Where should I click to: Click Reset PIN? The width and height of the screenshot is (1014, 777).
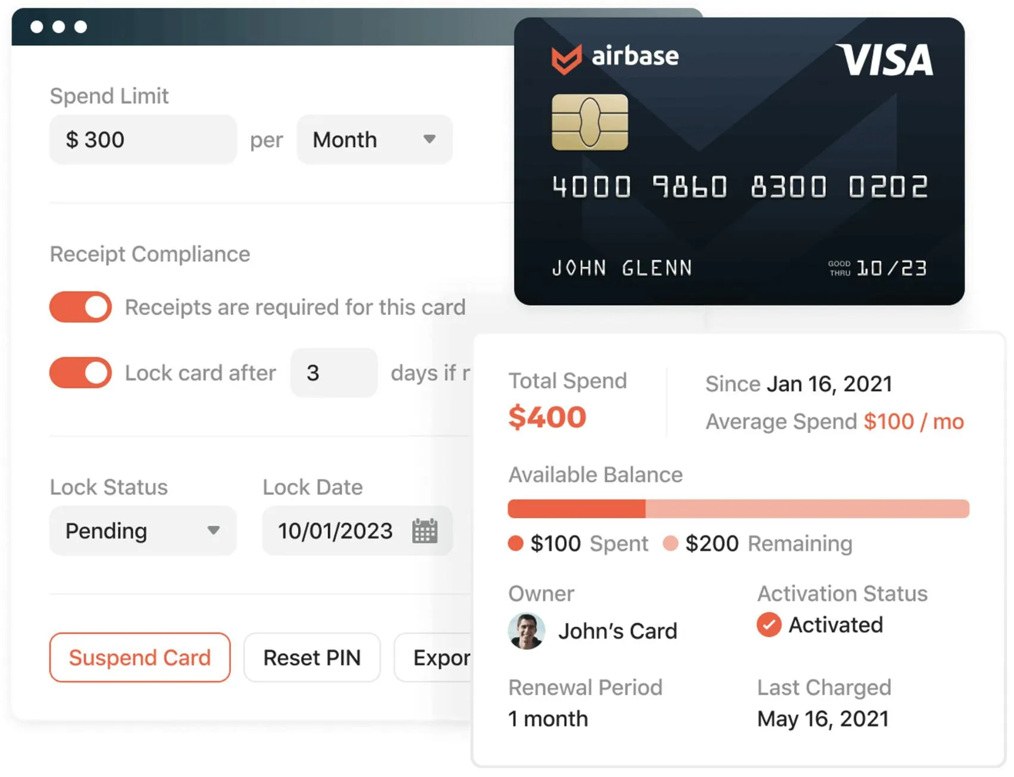coord(312,657)
